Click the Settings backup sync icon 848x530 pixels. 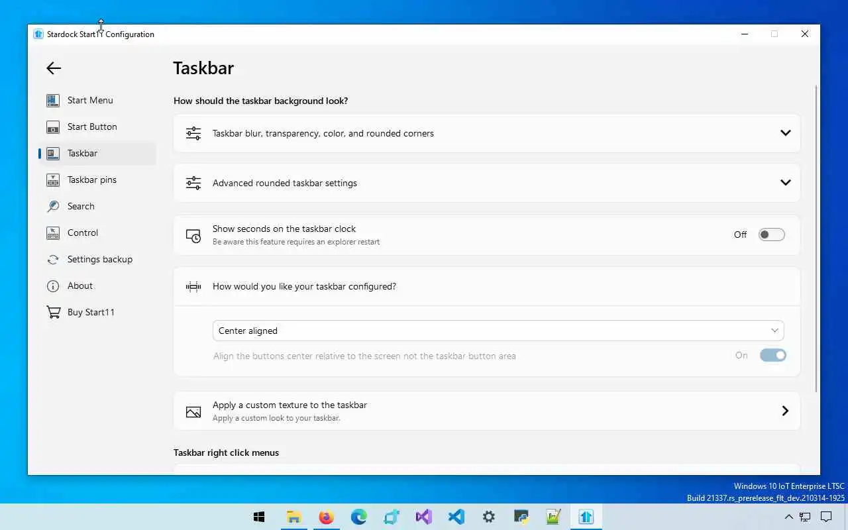point(53,259)
